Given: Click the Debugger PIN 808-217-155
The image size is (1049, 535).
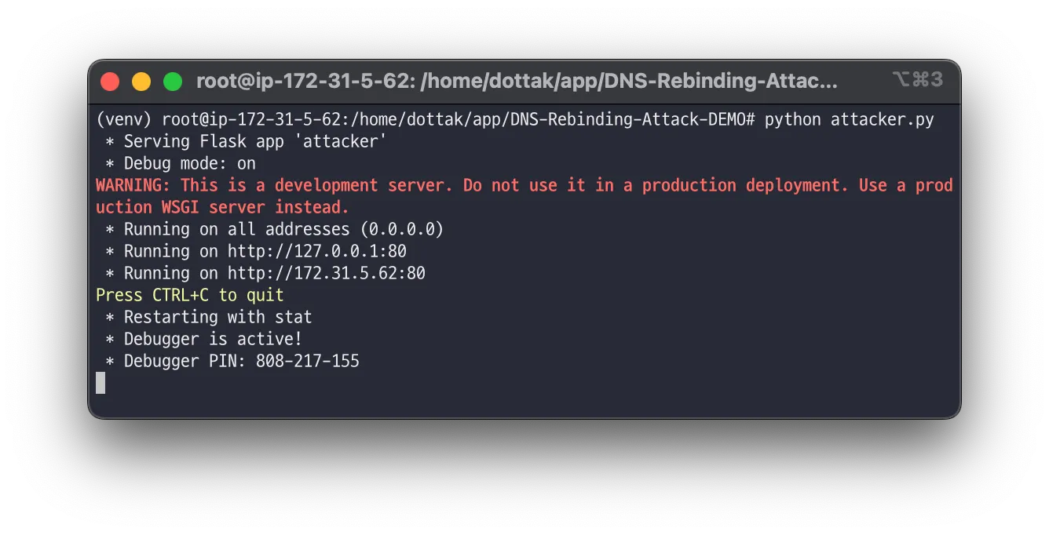Looking at the screenshot, I should click(308, 362).
